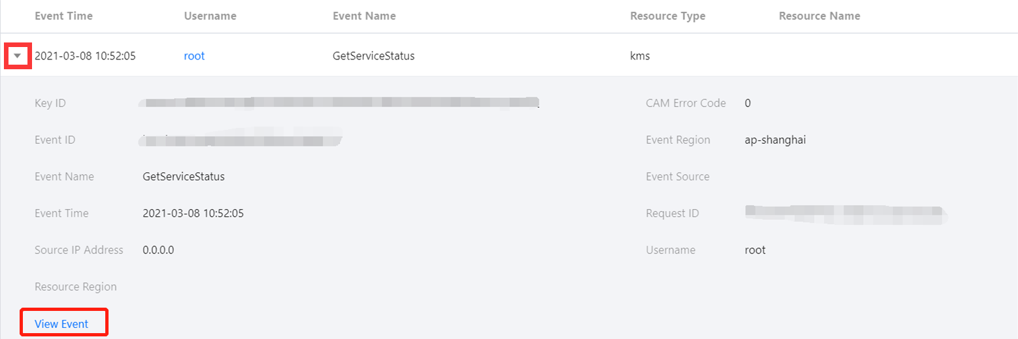Click the ap-shanghai Event Region value
Image resolution: width=1018 pixels, height=339 pixels.
tap(775, 140)
